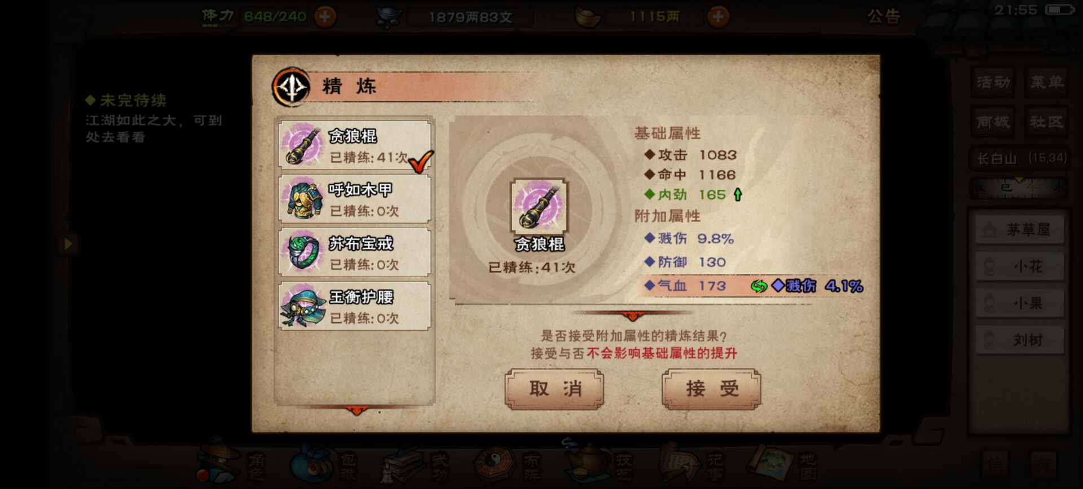Viewport: 1083px width, 489px height.
Task: Click the 取消 cancel button
Action: [x=554, y=389]
